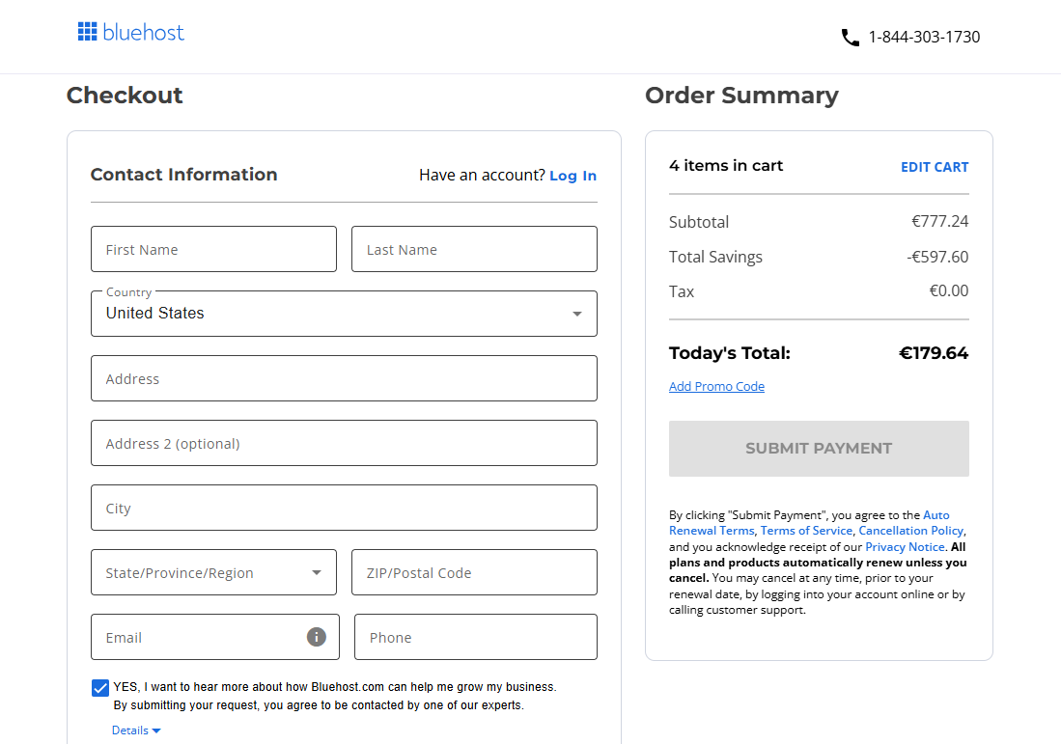Select the Address input field
This screenshot has height=744, width=1061.
click(344, 378)
